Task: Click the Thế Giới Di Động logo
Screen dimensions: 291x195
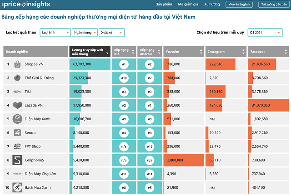Action: 17,78
